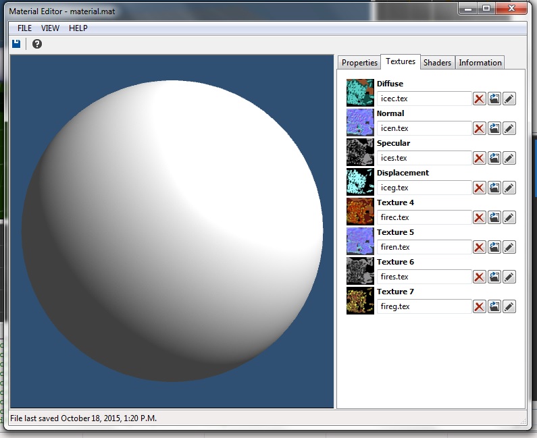537x438 pixels.
Task: Click the ices.tex filename field
Action: click(424, 158)
